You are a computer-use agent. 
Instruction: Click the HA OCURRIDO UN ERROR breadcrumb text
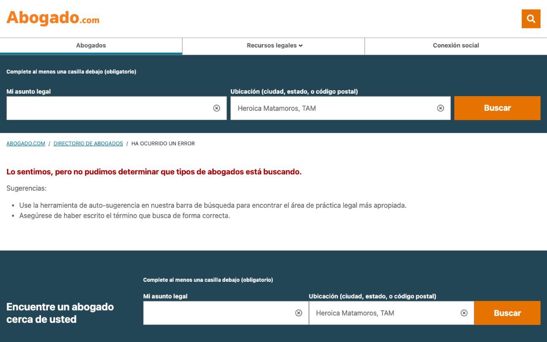tap(163, 144)
